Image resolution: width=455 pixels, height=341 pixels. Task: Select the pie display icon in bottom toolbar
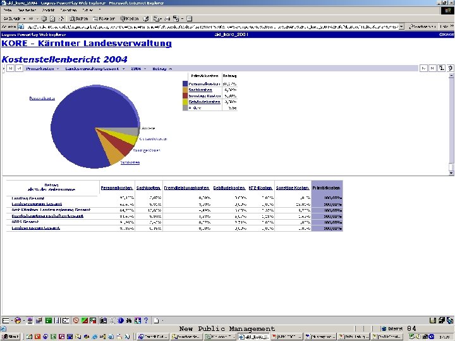tap(18, 320)
